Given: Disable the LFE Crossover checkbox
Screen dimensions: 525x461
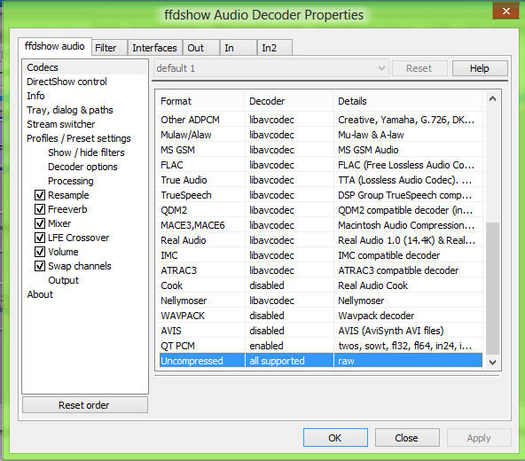Looking at the screenshot, I should (40, 238).
